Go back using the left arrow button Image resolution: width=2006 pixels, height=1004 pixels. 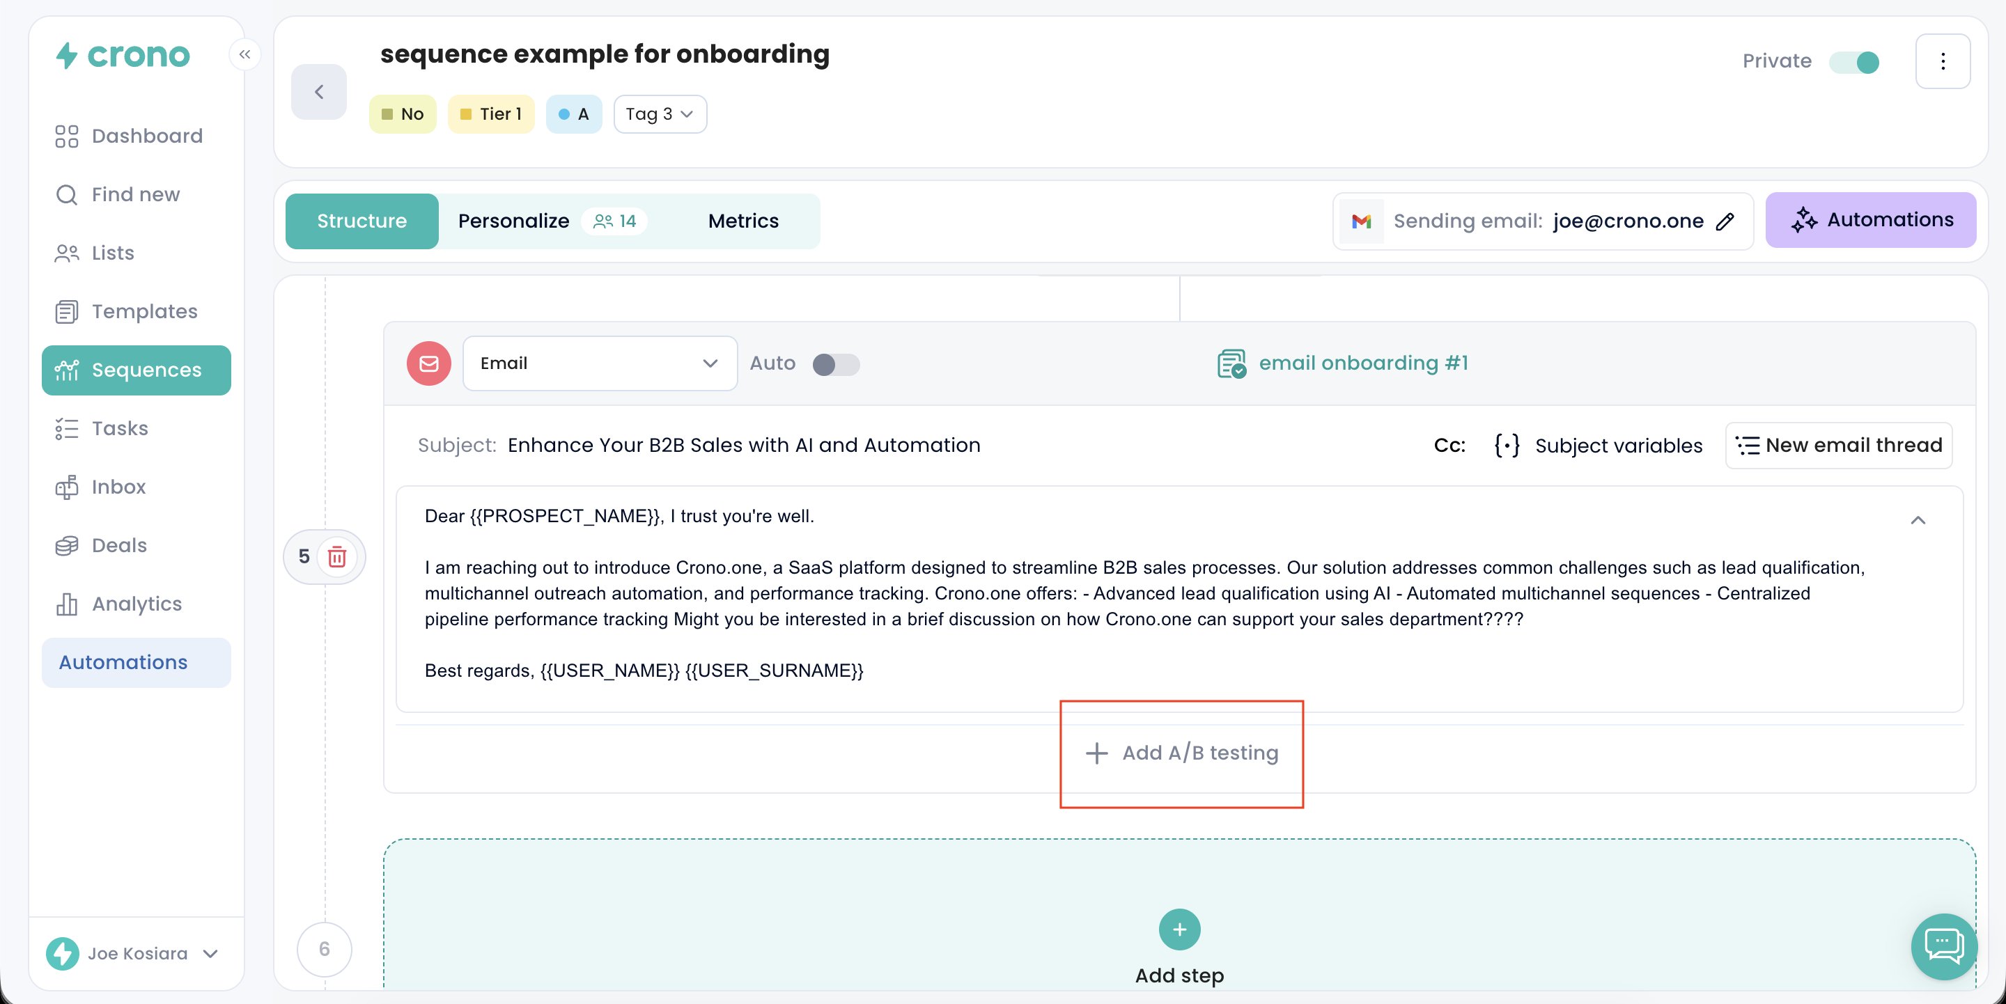(x=318, y=92)
